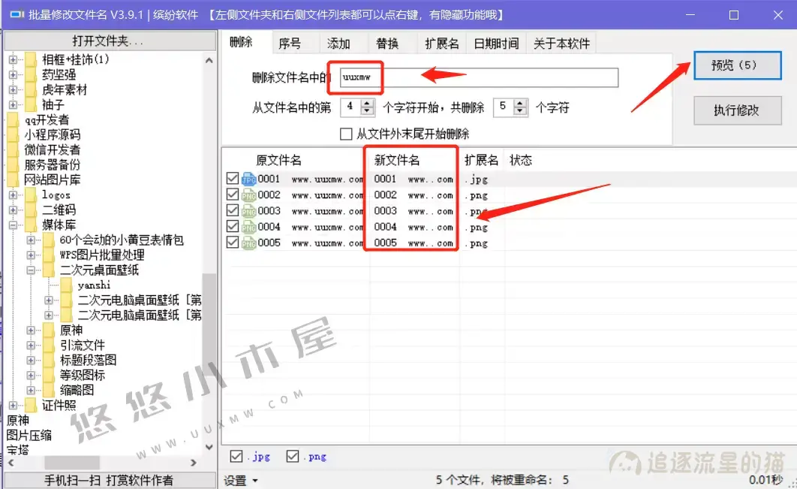This screenshot has height=489, width=797.
Task: Enable 从文件外末尾开始删除 option
Action: click(346, 134)
